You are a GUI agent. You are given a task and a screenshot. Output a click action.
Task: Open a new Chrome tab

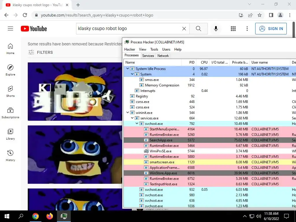point(78,5)
